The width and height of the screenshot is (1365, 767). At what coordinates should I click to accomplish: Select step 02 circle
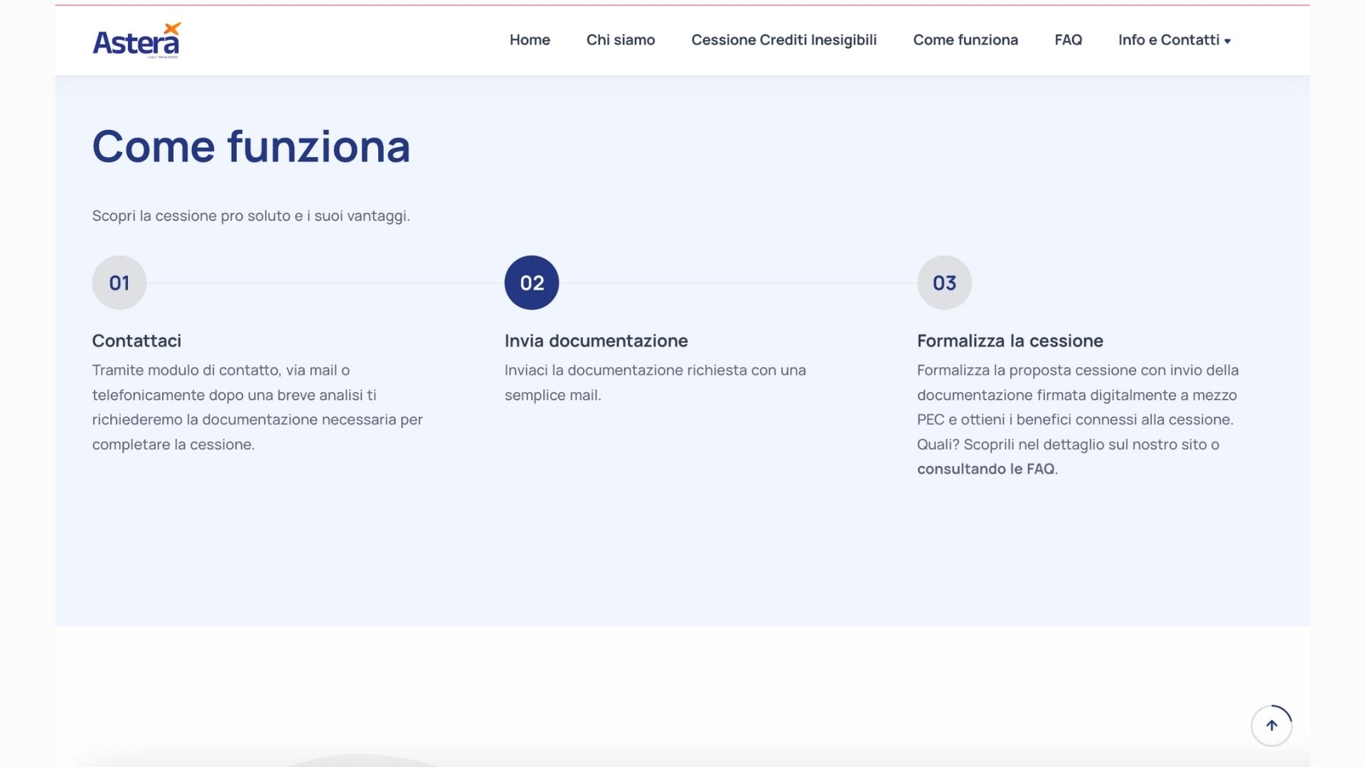click(532, 283)
